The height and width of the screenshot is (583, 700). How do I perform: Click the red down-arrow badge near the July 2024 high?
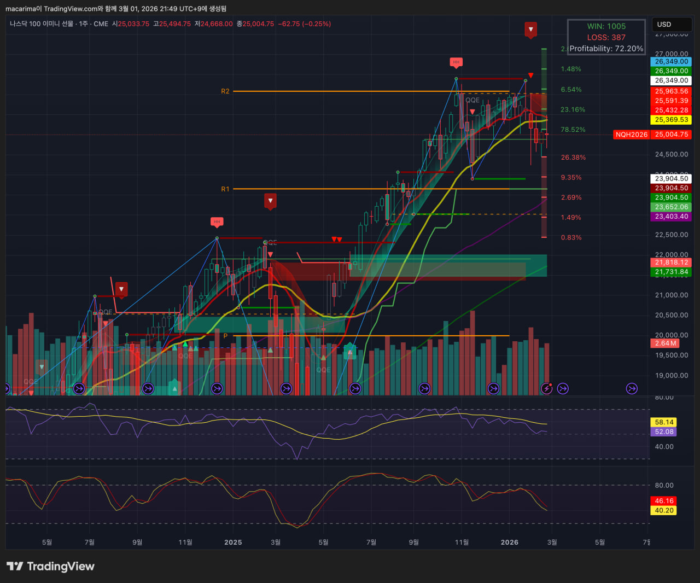tap(121, 289)
